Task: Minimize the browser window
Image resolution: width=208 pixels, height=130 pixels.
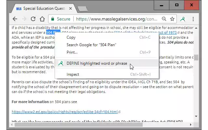Action: coord(162,5)
